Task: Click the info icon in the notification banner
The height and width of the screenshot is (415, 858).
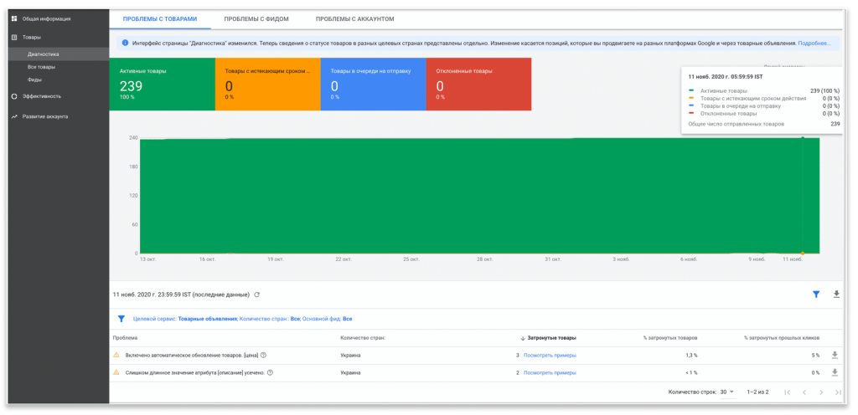Action: 125,43
